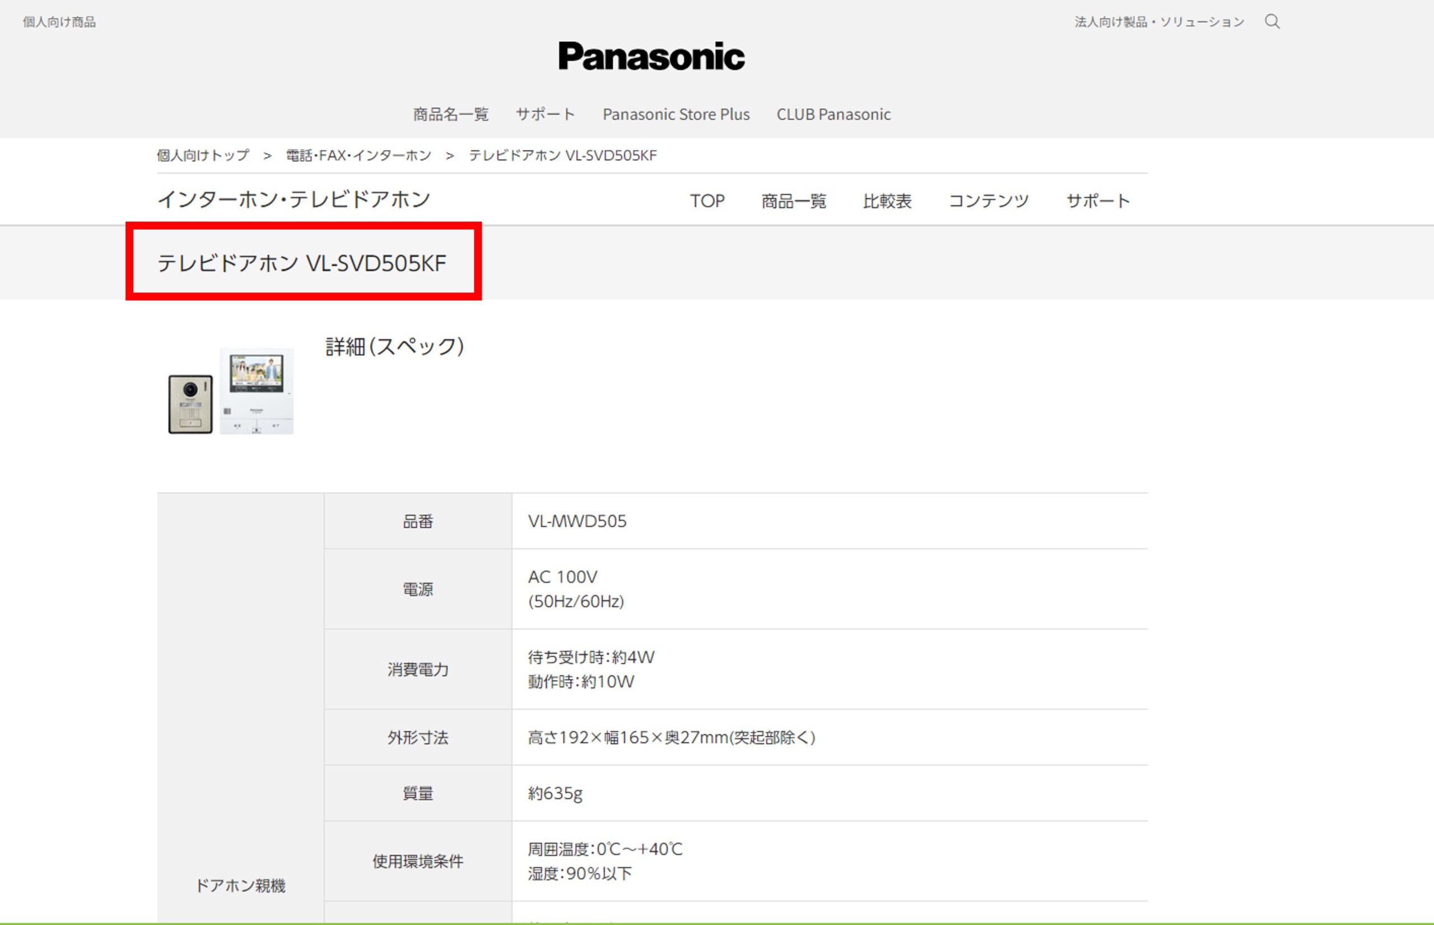Click 電源 row label

[418, 589]
